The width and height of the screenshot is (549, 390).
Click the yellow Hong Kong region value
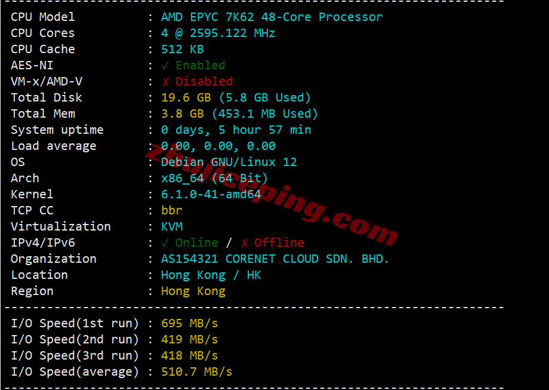tap(193, 291)
